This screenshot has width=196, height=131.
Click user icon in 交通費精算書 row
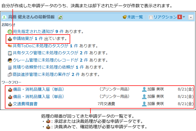tap(144, 104)
